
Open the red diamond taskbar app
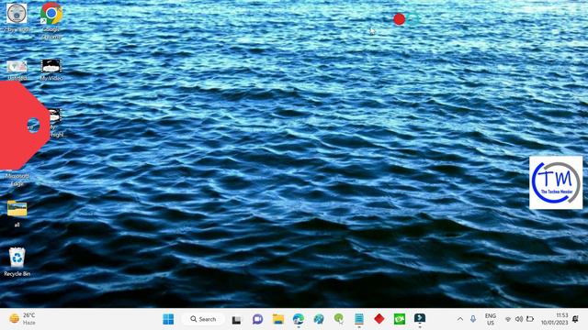(x=379, y=319)
